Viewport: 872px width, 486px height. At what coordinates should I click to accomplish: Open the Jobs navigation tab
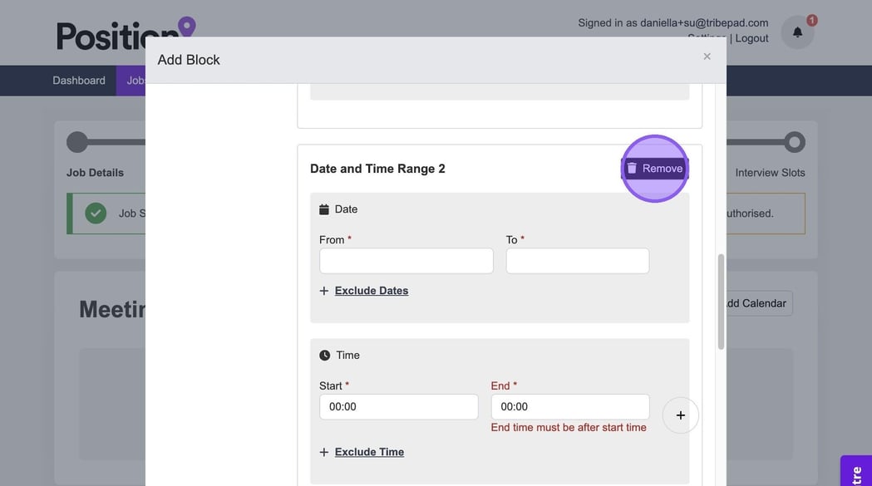coord(131,81)
